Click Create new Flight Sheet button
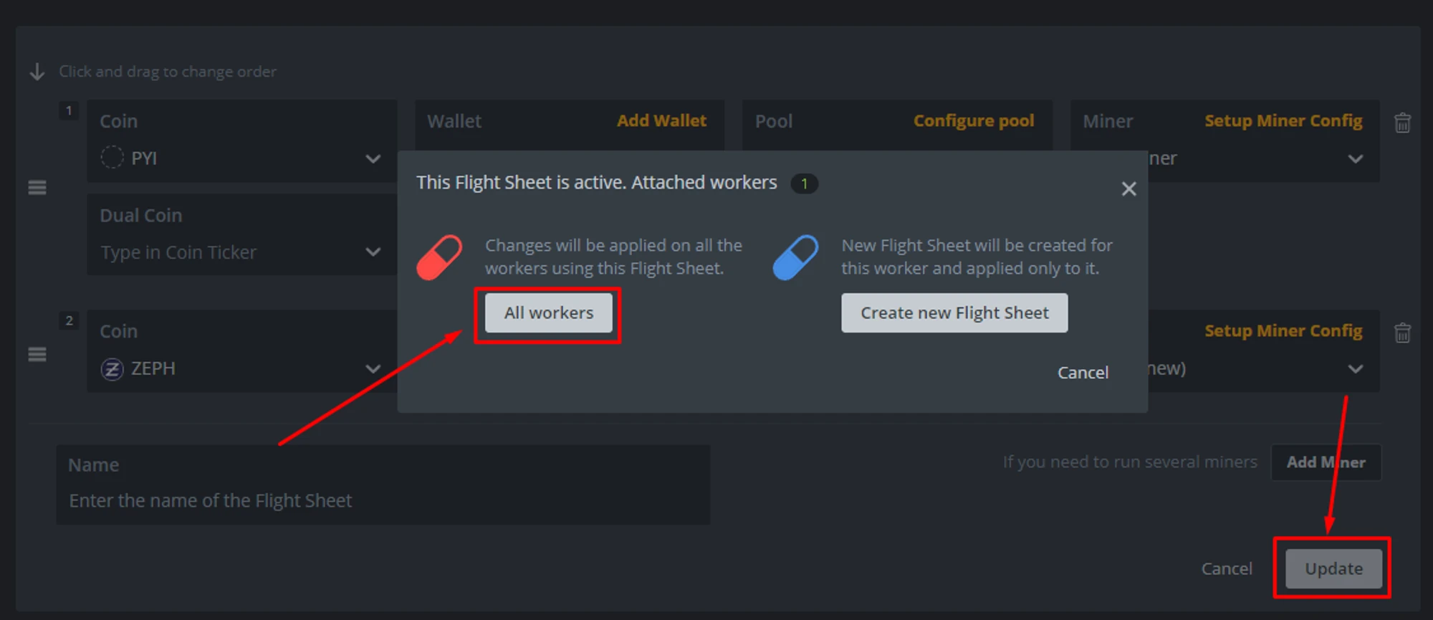This screenshot has height=620, width=1433. pyautogui.click(x=954, y=313)
